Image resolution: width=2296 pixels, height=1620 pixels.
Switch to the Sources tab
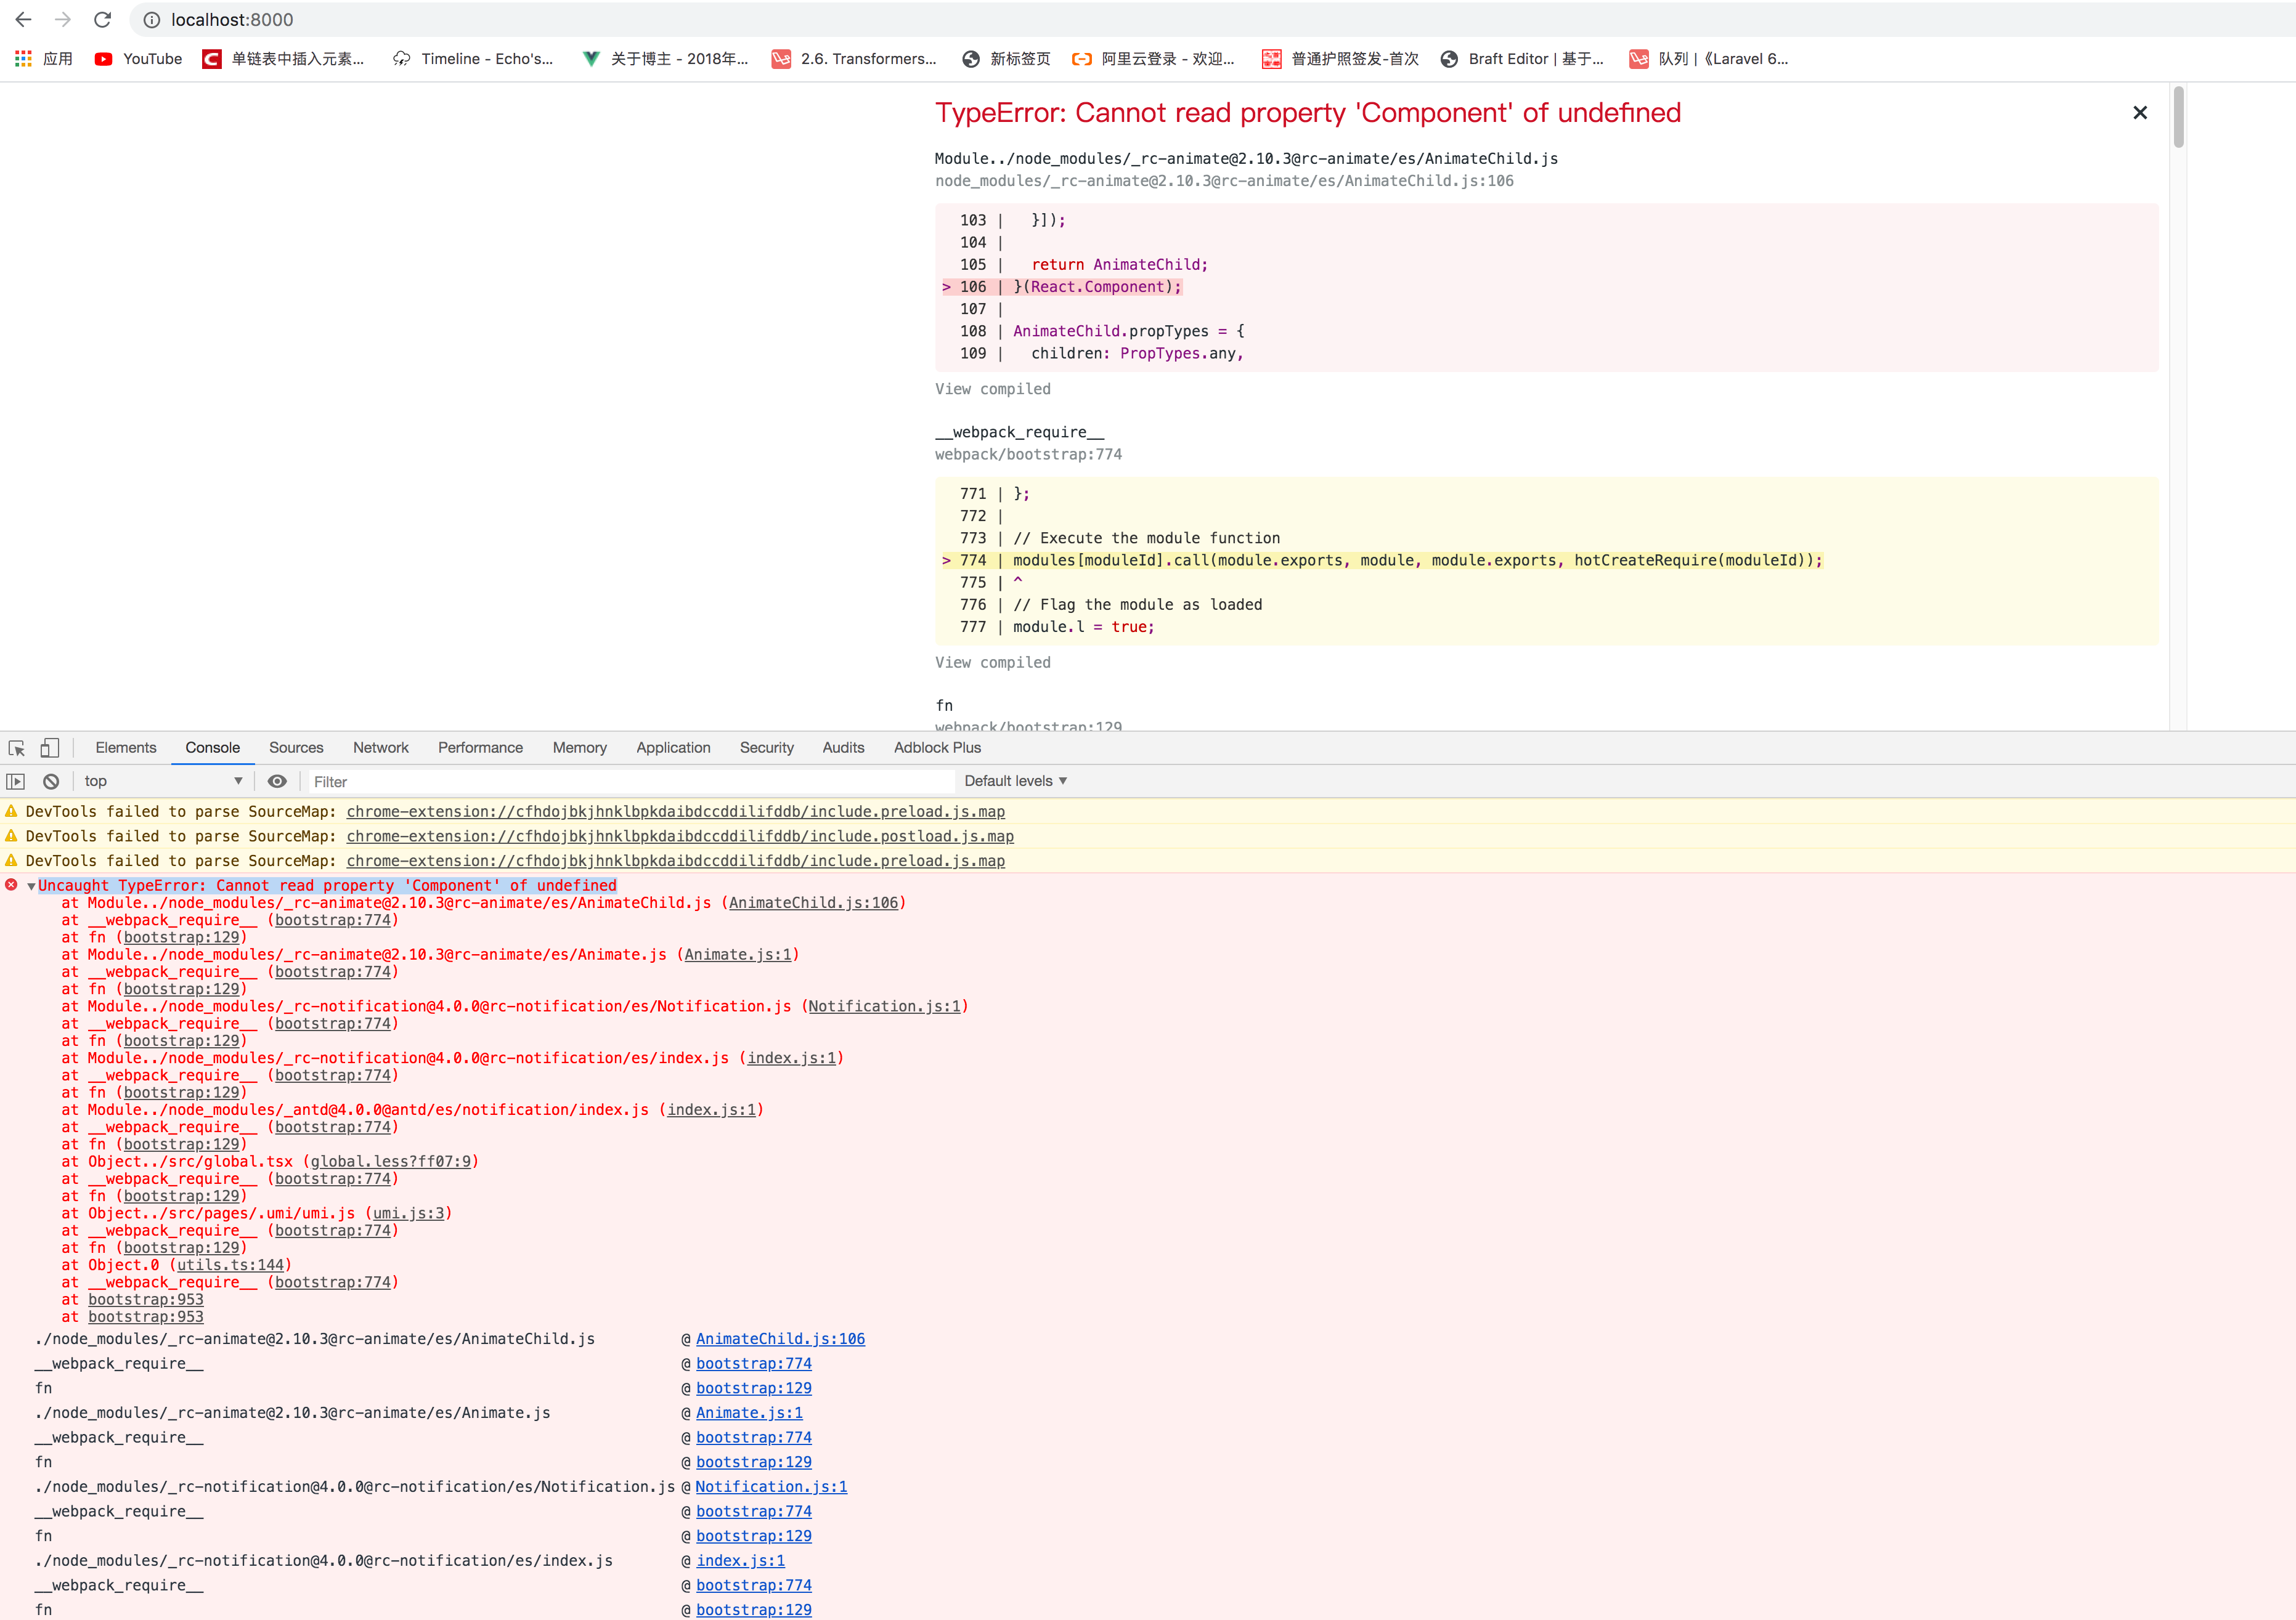(x=296, y=748)
